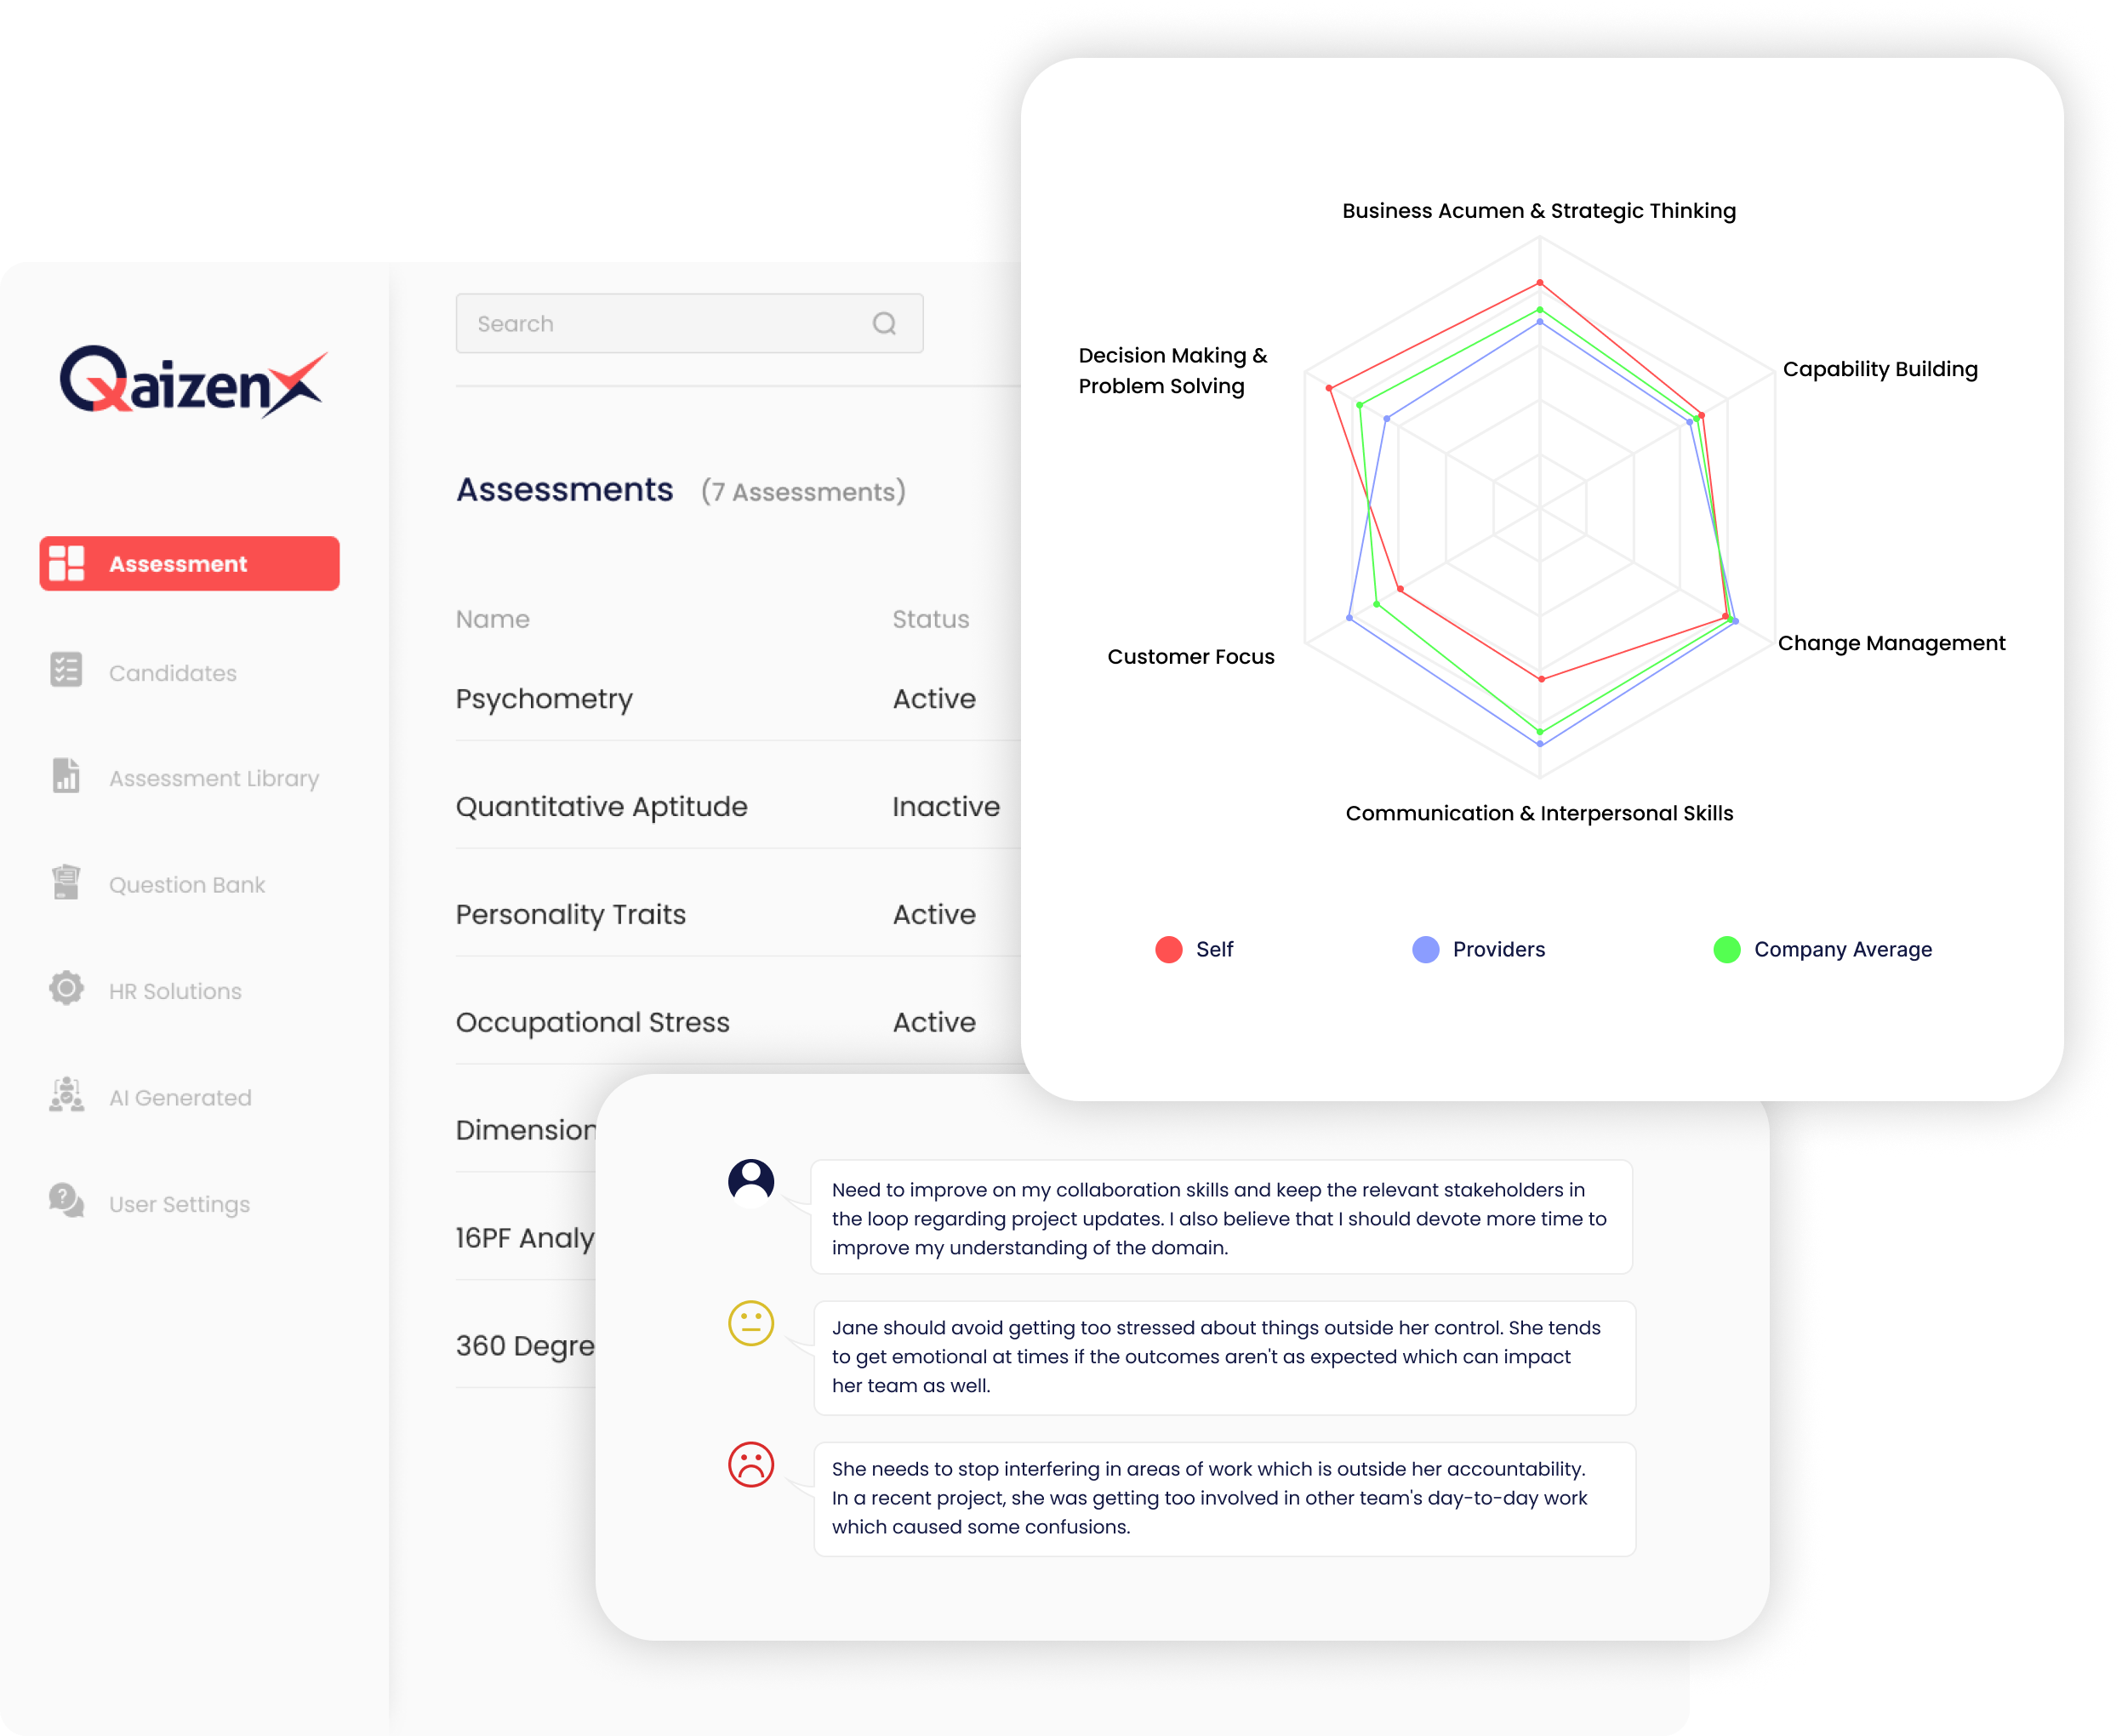The height and width of the screenshot is (1736, 2122).
Task: Toggle the Self series red legend dot
Action: (x=1169, y=950)
